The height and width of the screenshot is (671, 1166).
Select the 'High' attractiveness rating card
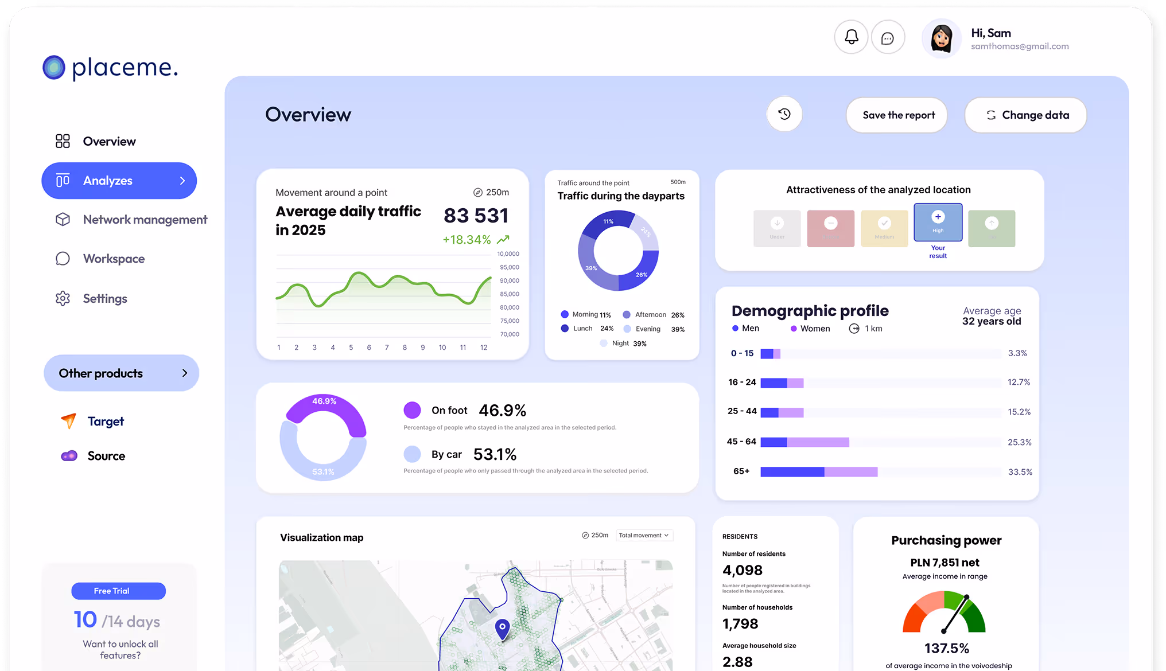(938, 223)
